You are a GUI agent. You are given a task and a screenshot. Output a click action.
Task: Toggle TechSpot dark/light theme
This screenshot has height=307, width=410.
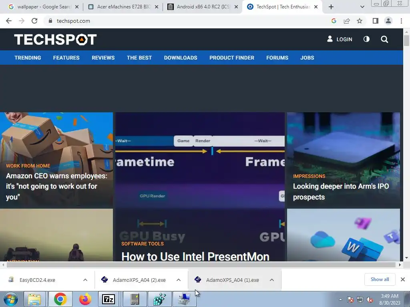(x=366, y=39)
